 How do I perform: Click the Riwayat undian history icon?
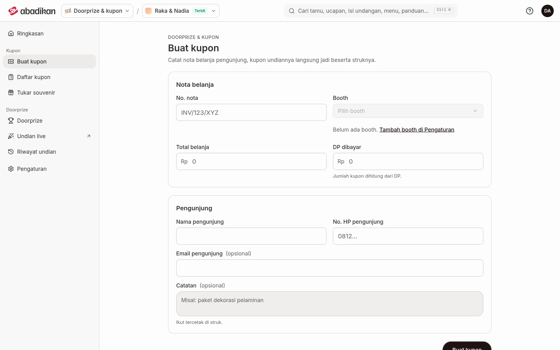(x=11, y=152)
